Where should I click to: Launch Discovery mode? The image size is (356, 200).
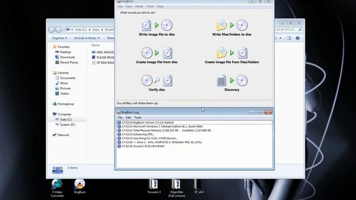(232, 83)
